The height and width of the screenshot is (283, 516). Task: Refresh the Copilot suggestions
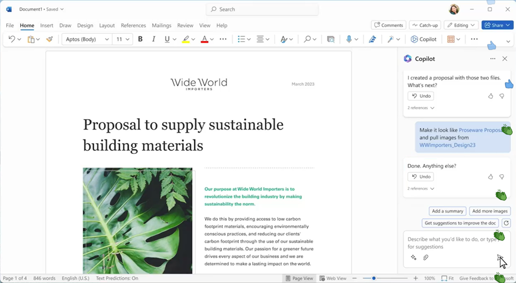506,223
